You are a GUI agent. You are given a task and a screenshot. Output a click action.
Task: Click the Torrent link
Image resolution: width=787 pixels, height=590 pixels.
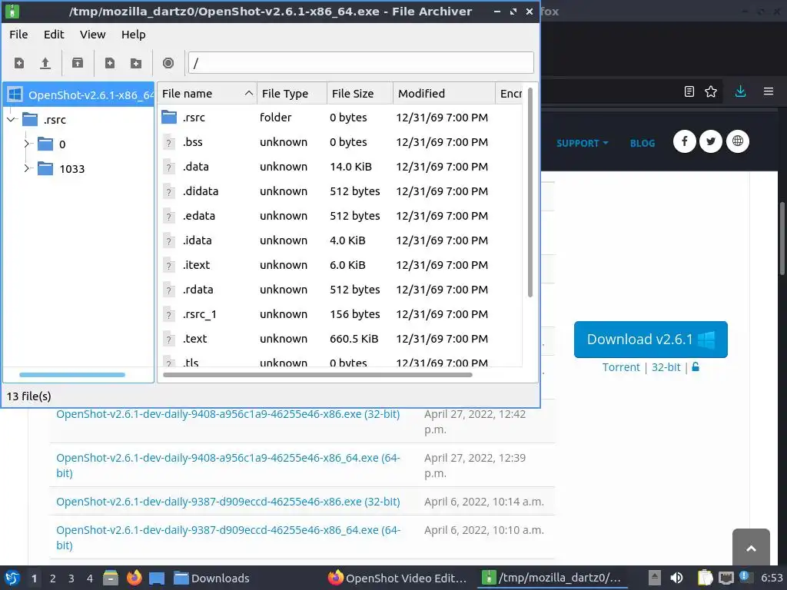[621, 367]
